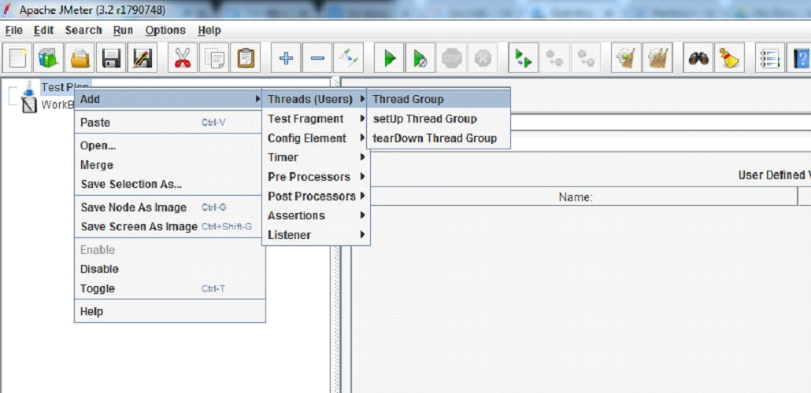Expand the Config Element submenu
Screen dimensions: 811x393
tap(316, 138)
